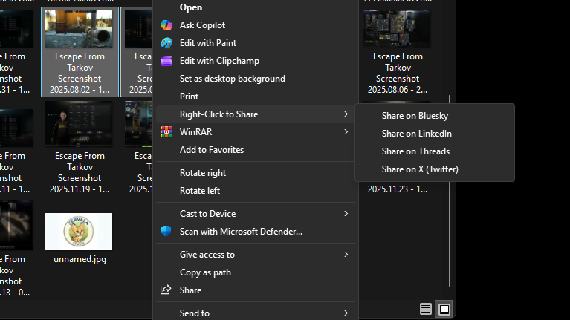Choose Rotate right
The width and height of the screenshot is (570, 320).
(256, 173)
